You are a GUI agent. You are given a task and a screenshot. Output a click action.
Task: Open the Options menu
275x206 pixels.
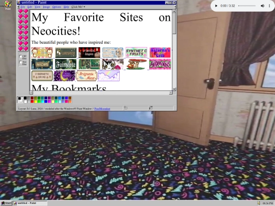pos(57,7)
